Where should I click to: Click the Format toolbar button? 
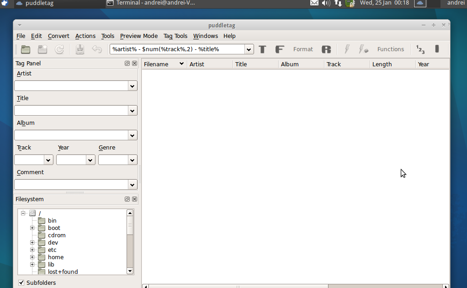tap(303, 49)
